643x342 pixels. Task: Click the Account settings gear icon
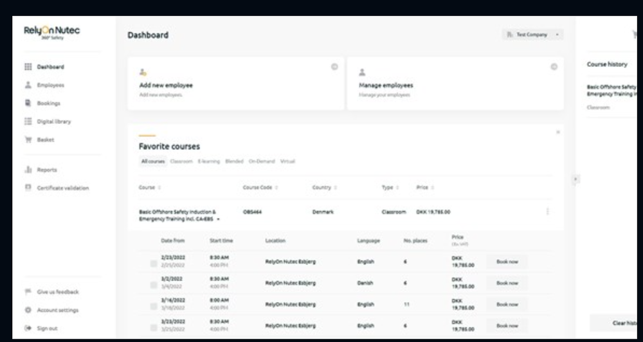[x=28, y=310]
